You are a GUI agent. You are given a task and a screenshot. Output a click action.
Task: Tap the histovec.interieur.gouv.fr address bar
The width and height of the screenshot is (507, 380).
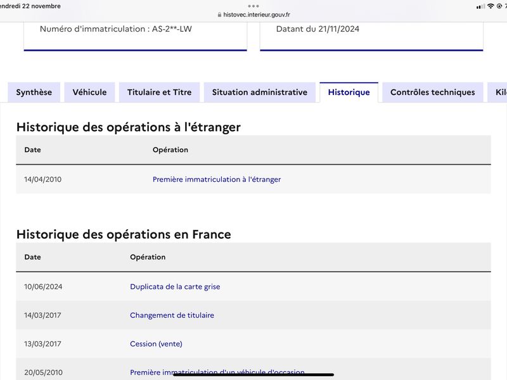(x=254, y=15)
